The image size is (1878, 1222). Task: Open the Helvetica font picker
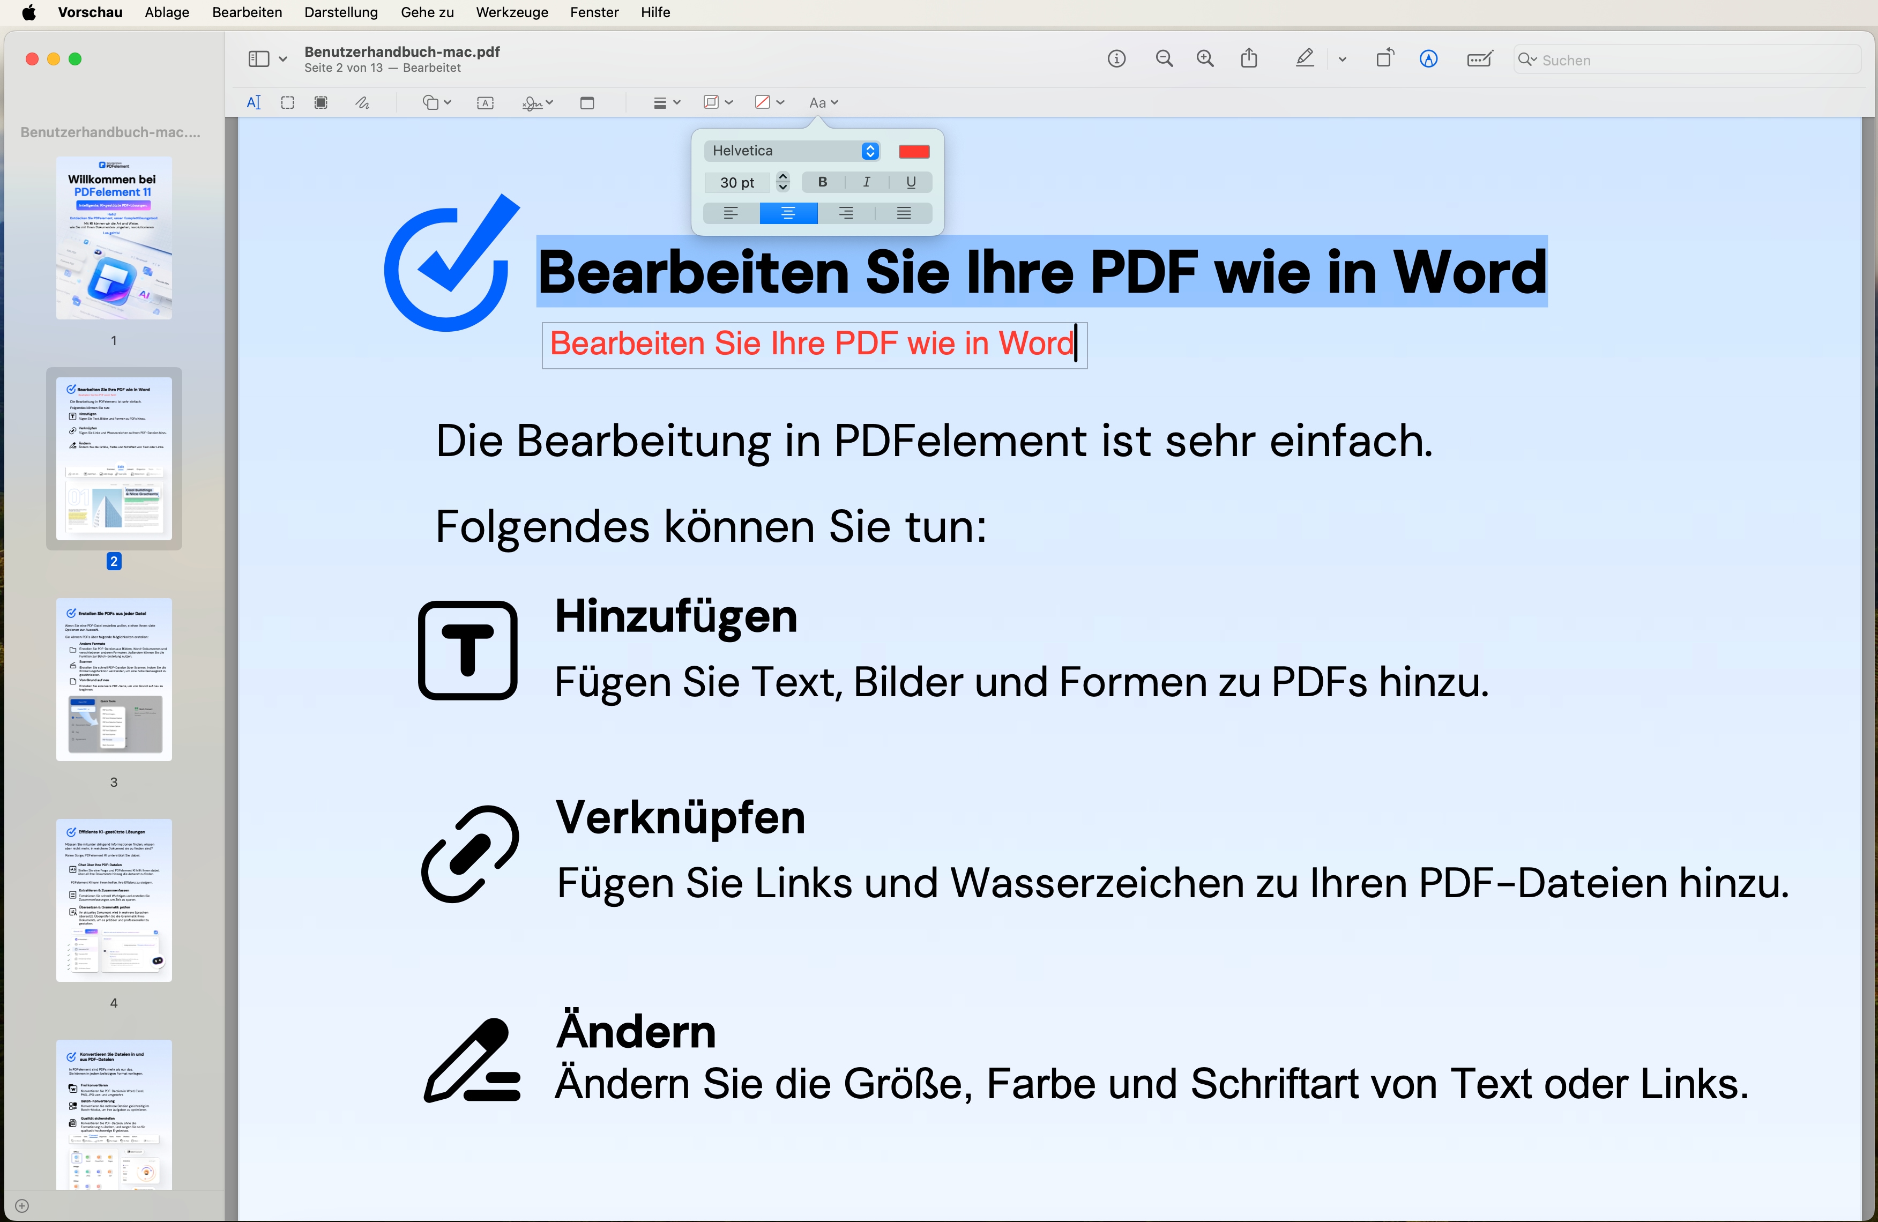pyautogui.click(x=792, y=151)
